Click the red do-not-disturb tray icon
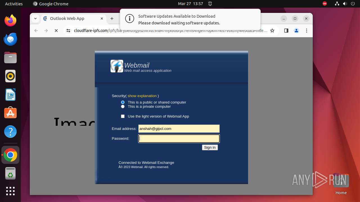 click(x=325, y=4)
